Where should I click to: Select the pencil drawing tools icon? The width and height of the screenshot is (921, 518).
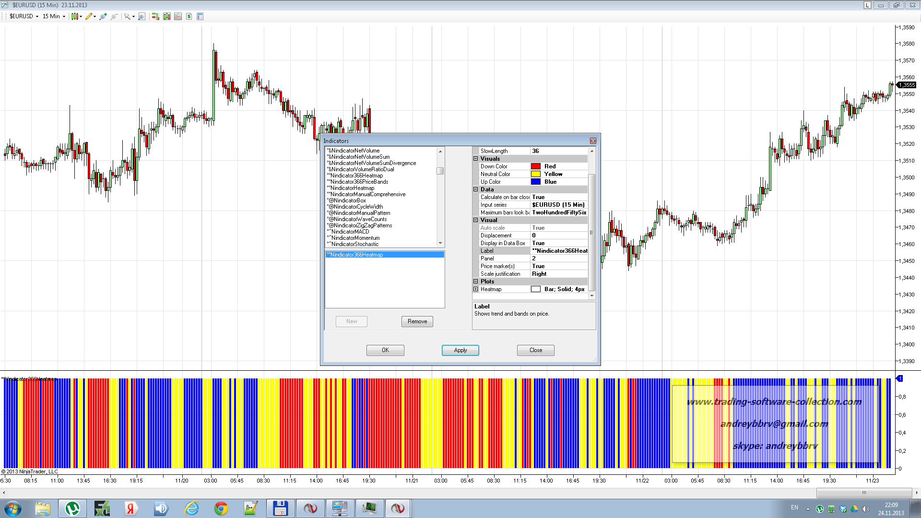pyautogui.click(x=89, y=16)
